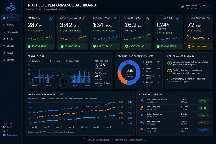Click Positive Trend badge on FTP card

pyautogui.click(x=40, y=46)
